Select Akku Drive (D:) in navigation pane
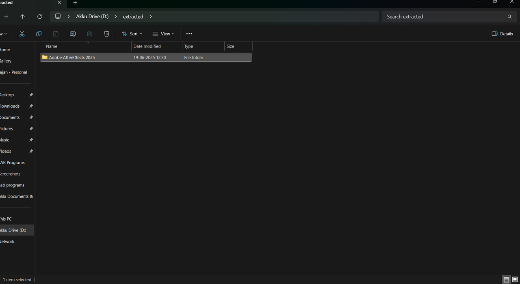Viewport: 520px width, 284px height. 16,230
